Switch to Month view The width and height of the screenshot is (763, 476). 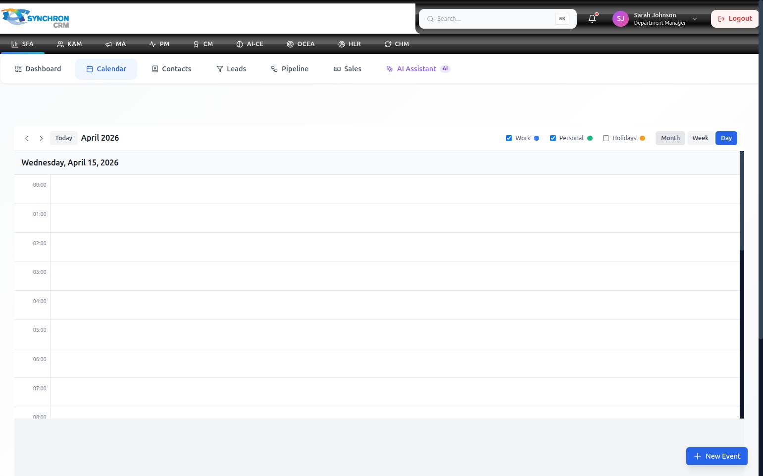click(670, 138)
